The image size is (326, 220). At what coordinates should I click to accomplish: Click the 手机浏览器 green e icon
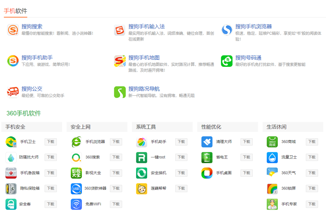(76, 142)
